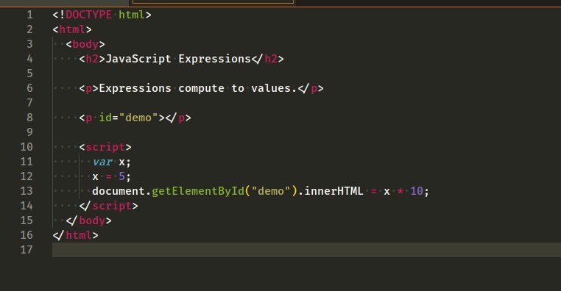
Task: Place cursor in DOCTYPE keyword
Action: [x=89, y=15]
